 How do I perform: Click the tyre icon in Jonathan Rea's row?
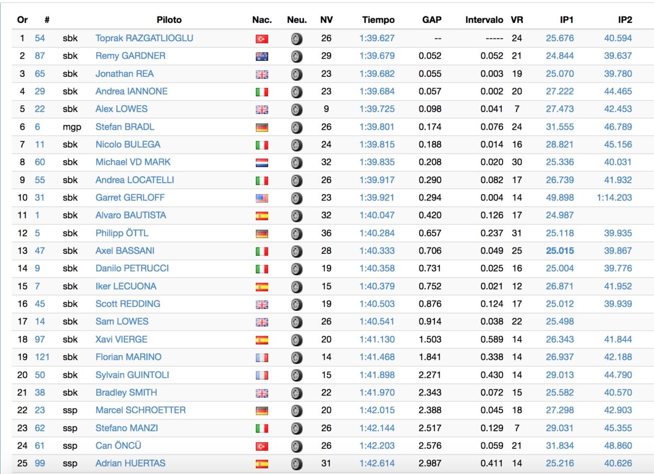[x=297, y=74]
